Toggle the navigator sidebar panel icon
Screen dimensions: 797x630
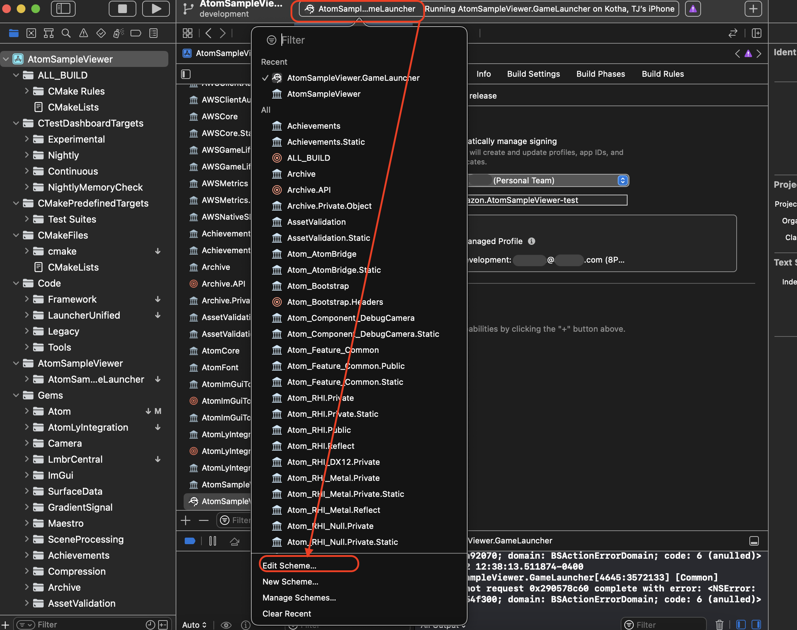pos(63,9)
